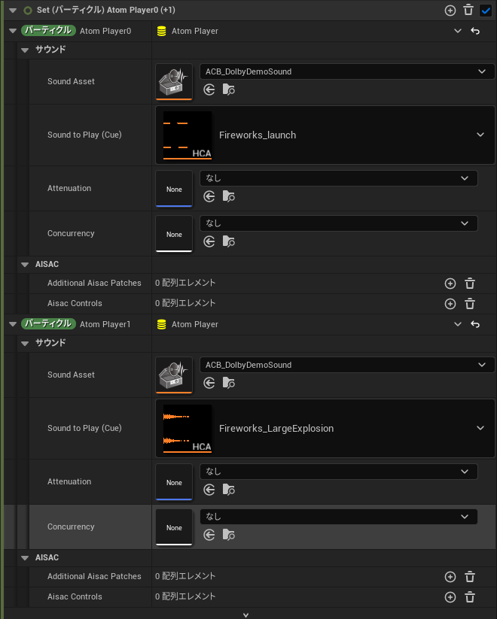Clear Atom Player0 Aisac Controls array
This screenshot has height=619, width=497.
click(x=470, y=304)
